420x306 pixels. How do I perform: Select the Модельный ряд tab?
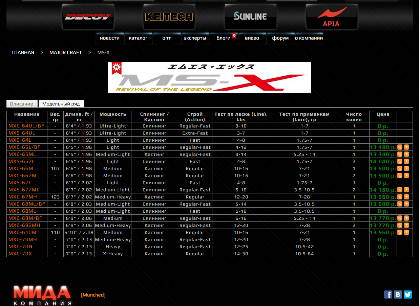[x=61, y=104]
